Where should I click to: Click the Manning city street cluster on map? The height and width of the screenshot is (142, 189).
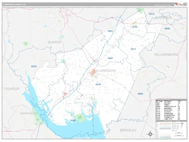[x=93, y=72]
